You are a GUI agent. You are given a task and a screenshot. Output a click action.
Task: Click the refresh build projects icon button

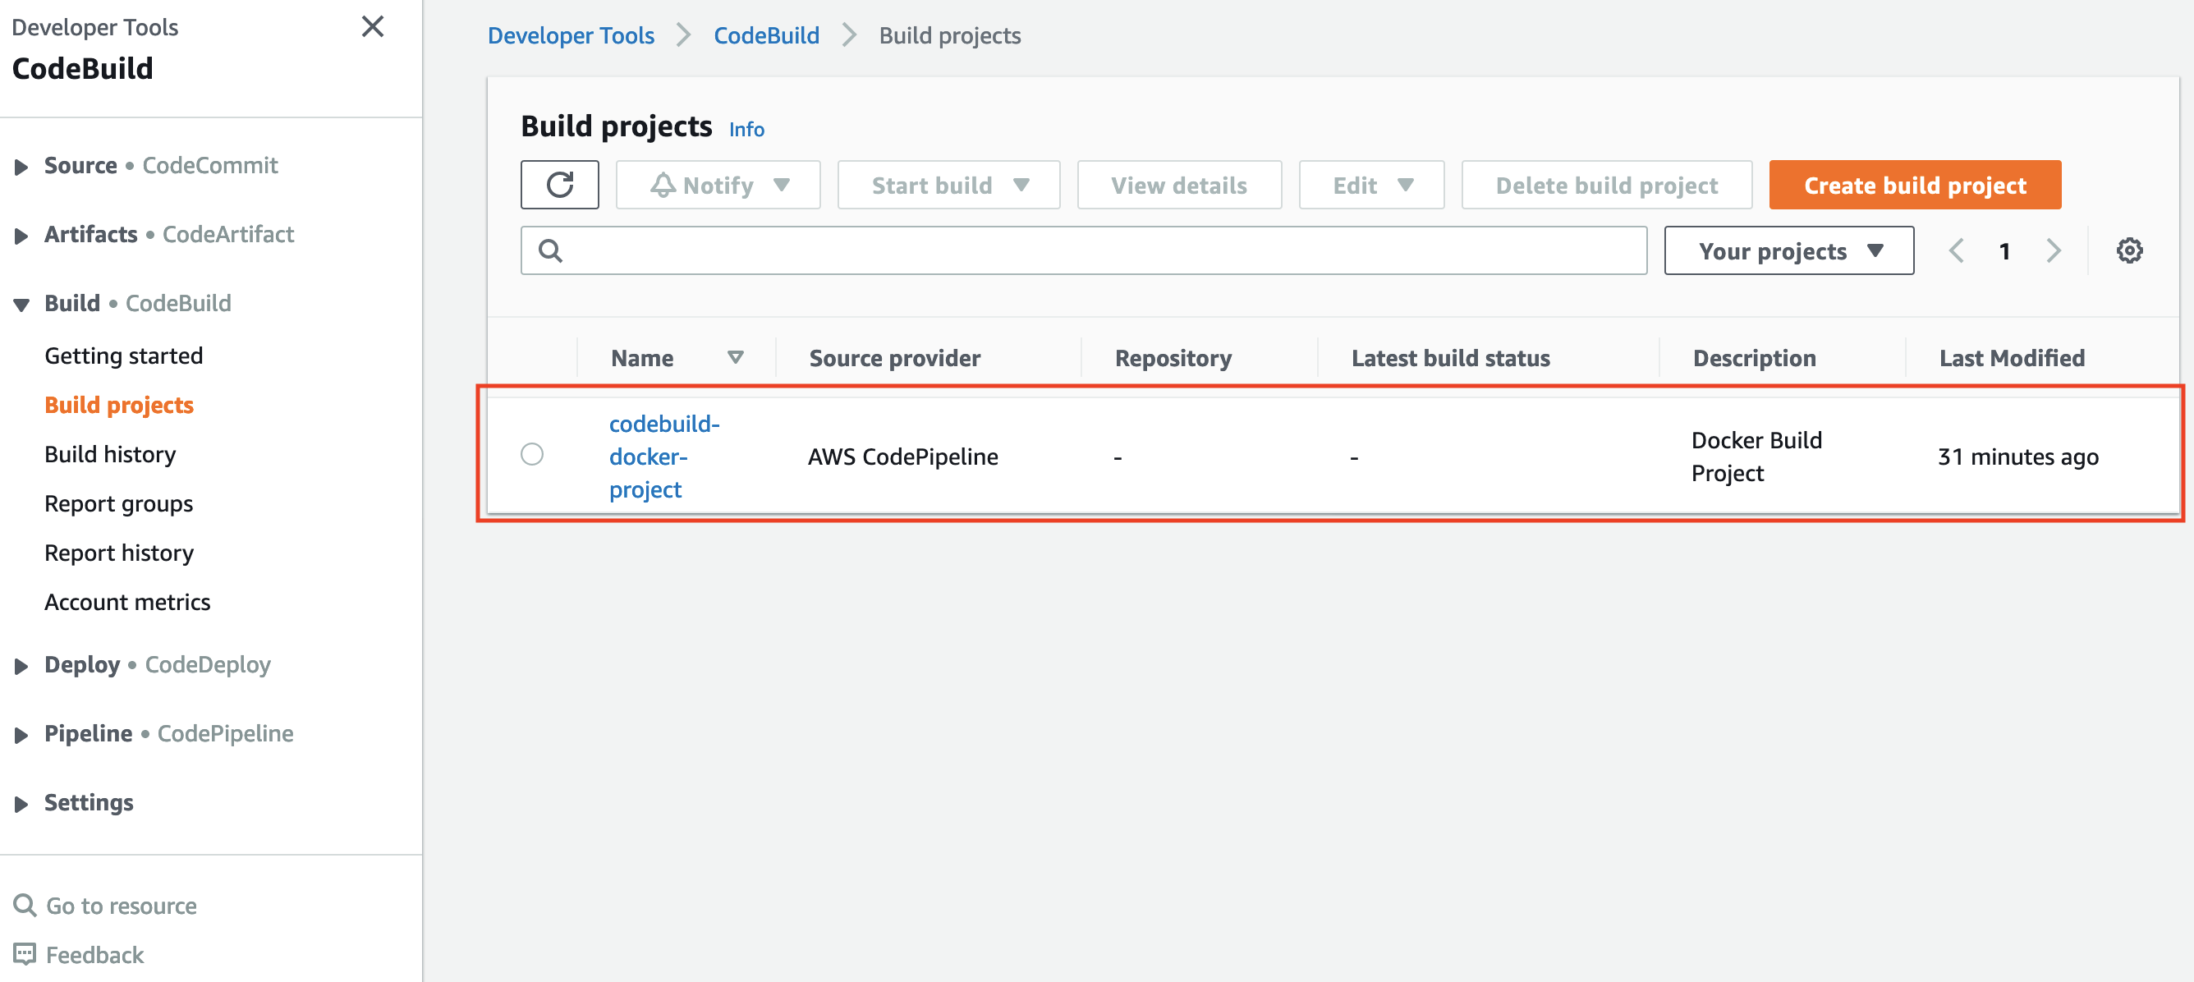[x=559, y=185]
